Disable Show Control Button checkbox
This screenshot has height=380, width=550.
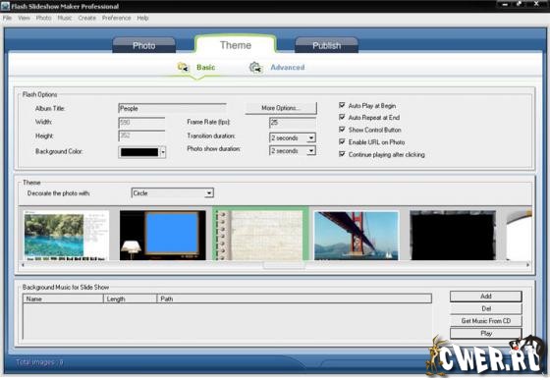342,130
